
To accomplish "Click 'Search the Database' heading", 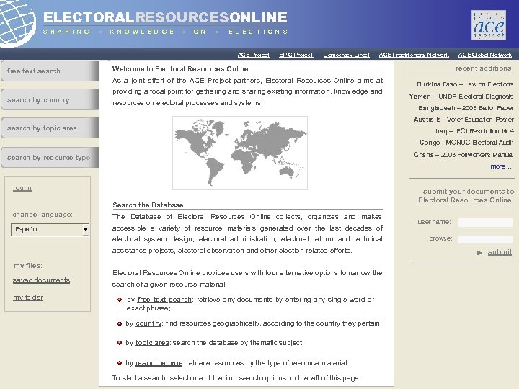I will 148,205.
